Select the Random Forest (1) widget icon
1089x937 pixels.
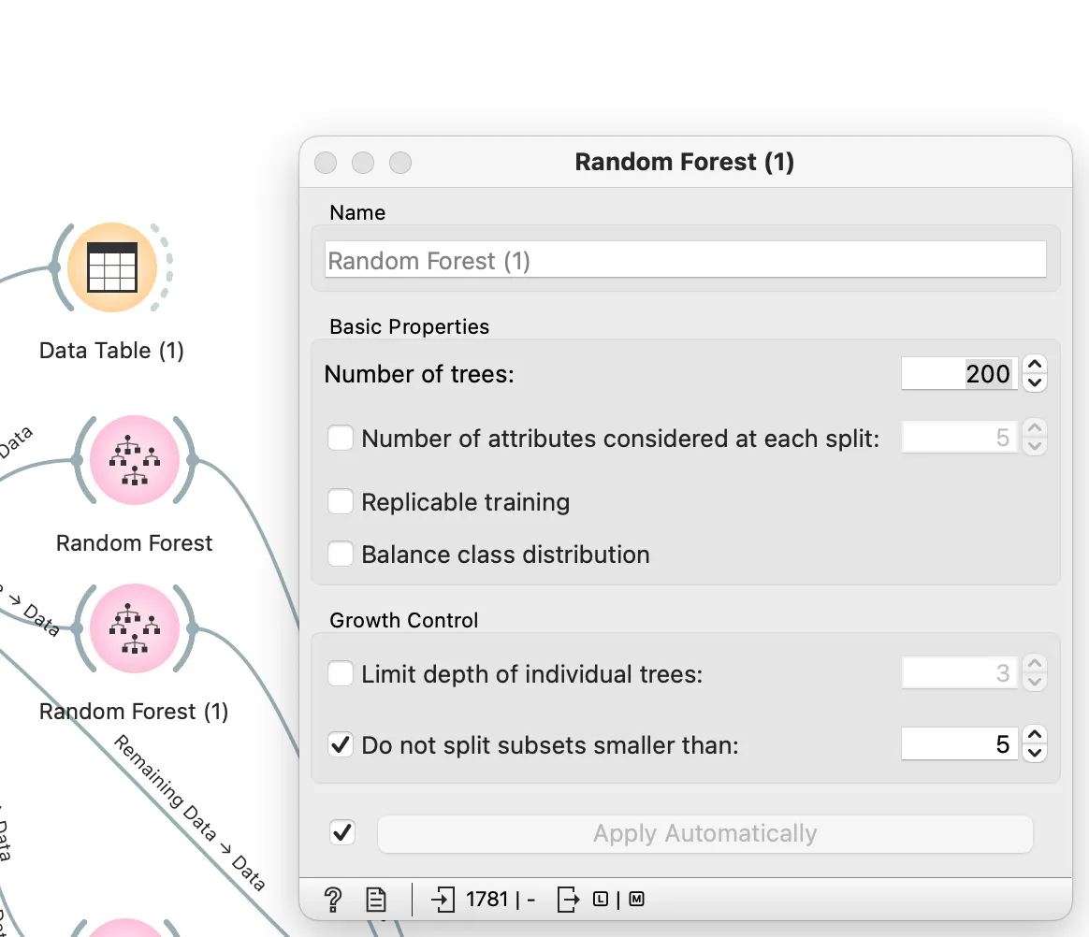click(135, 628)
